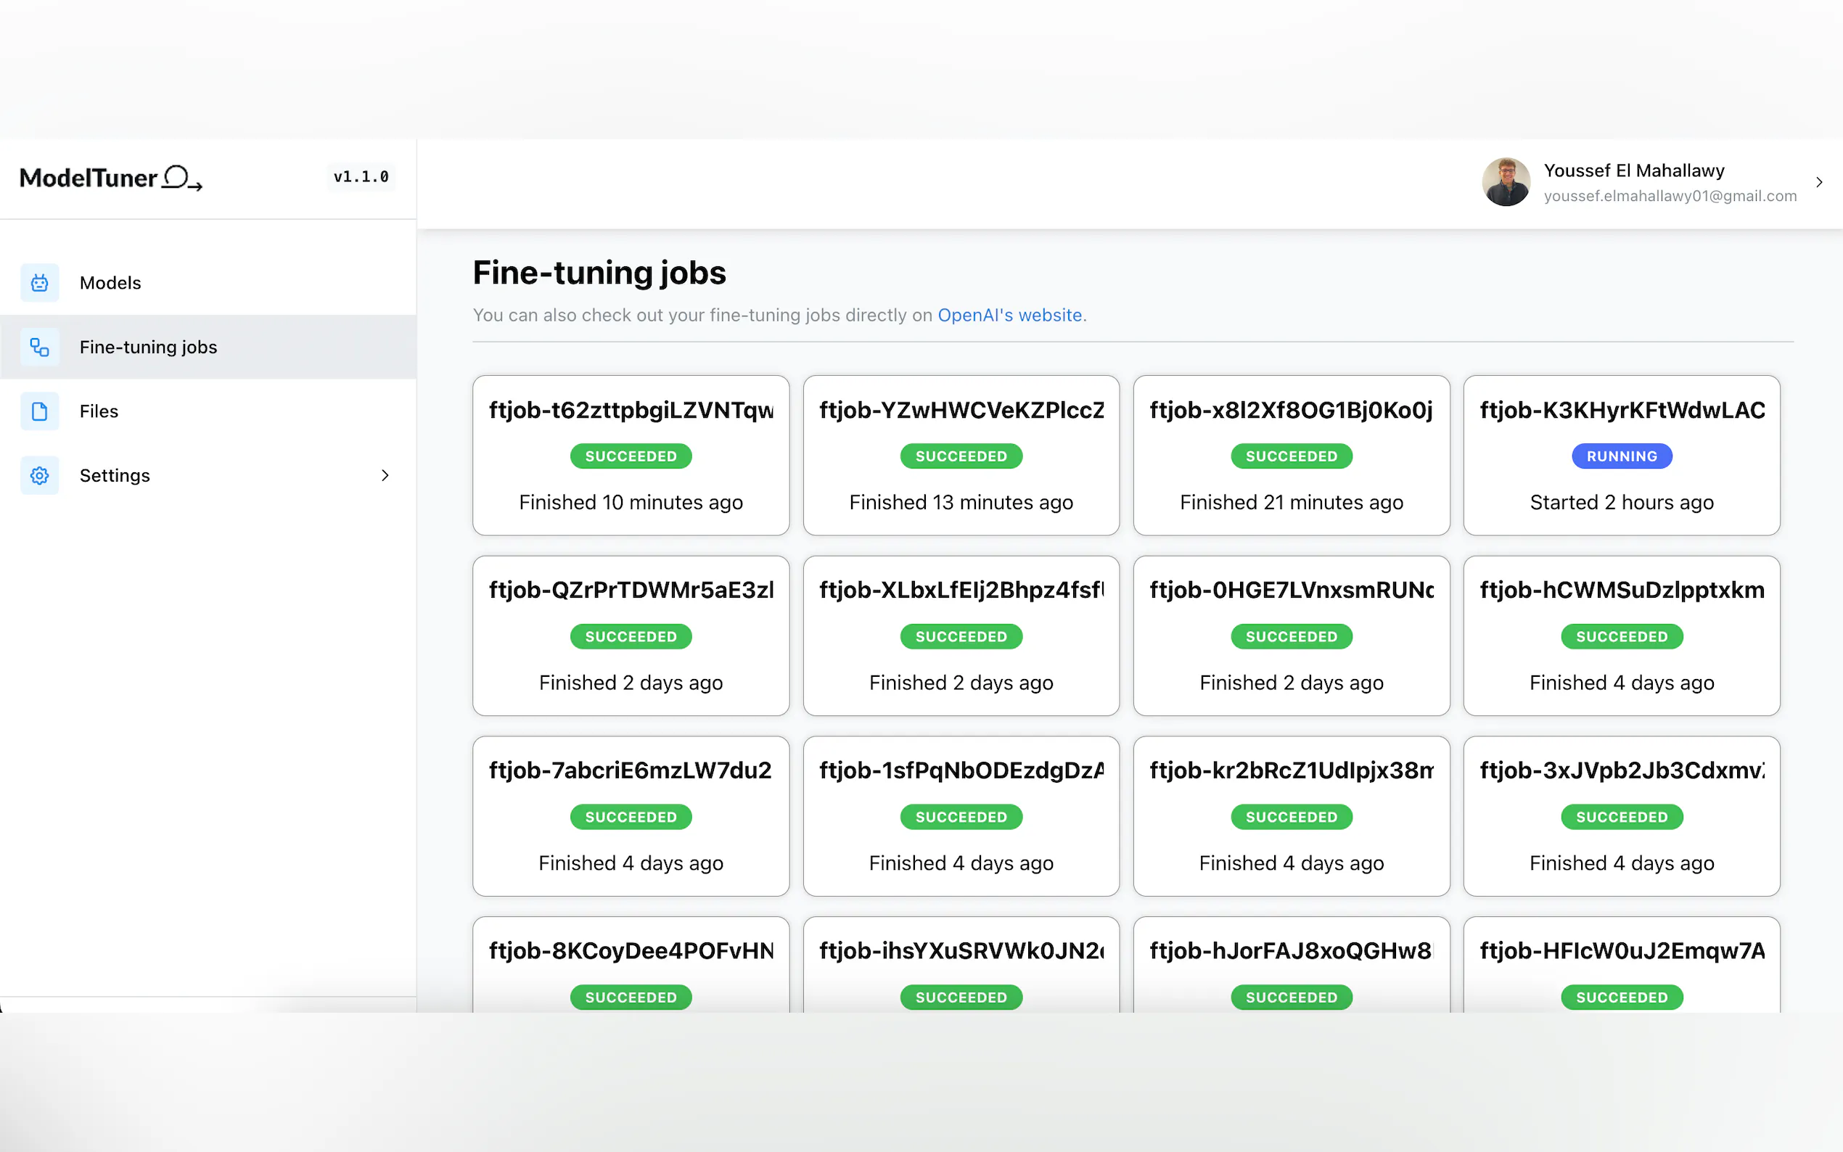Click the user profile avatar photo
The image size is (1843, 1152).
tap(1506, 182)
